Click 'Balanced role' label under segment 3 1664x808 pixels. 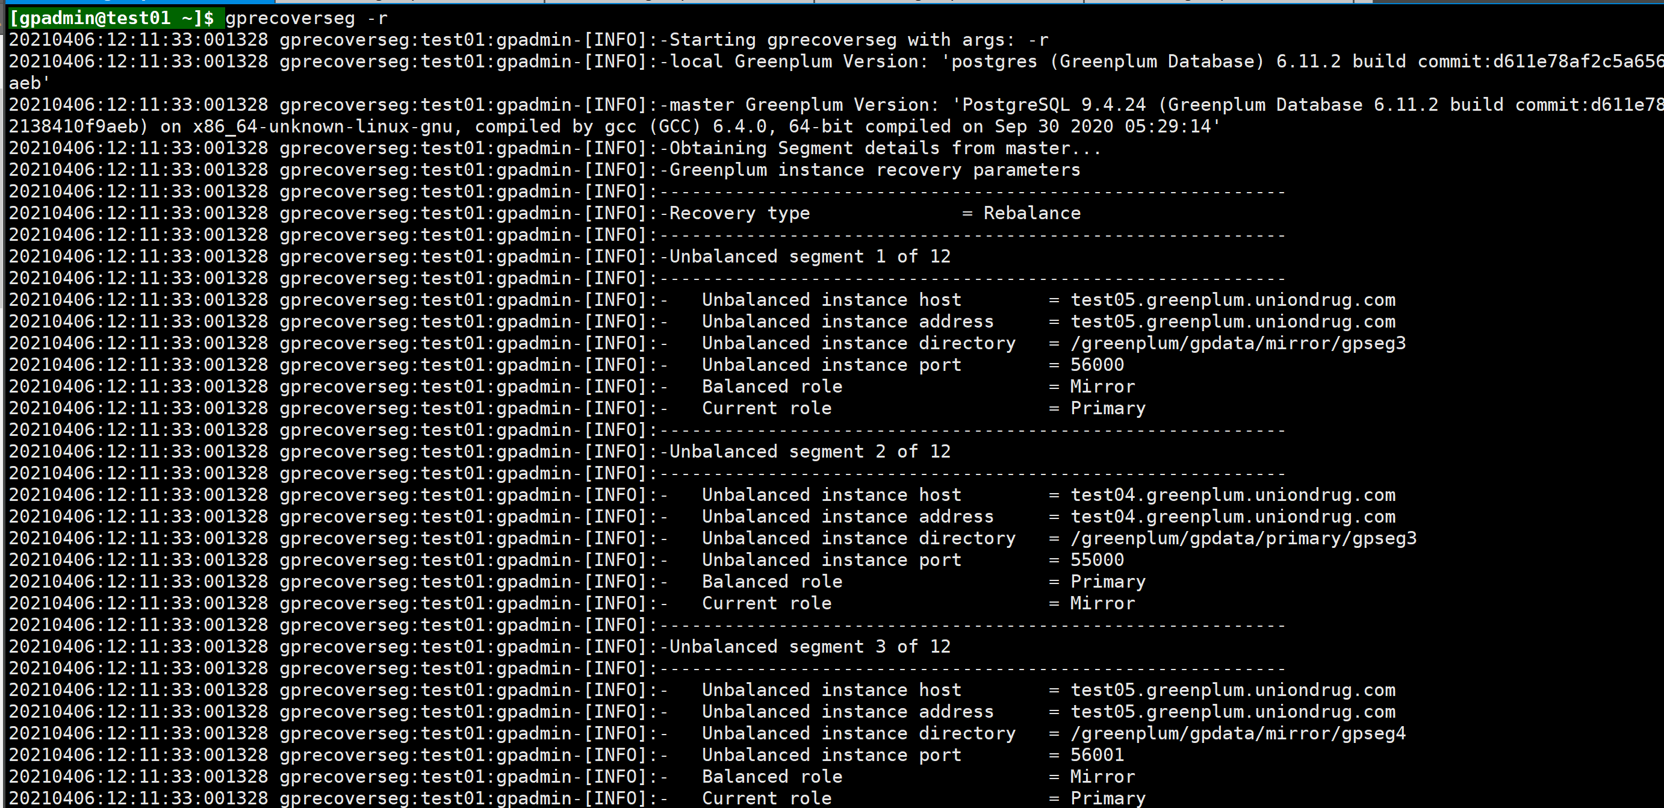[x=772, y=776]
